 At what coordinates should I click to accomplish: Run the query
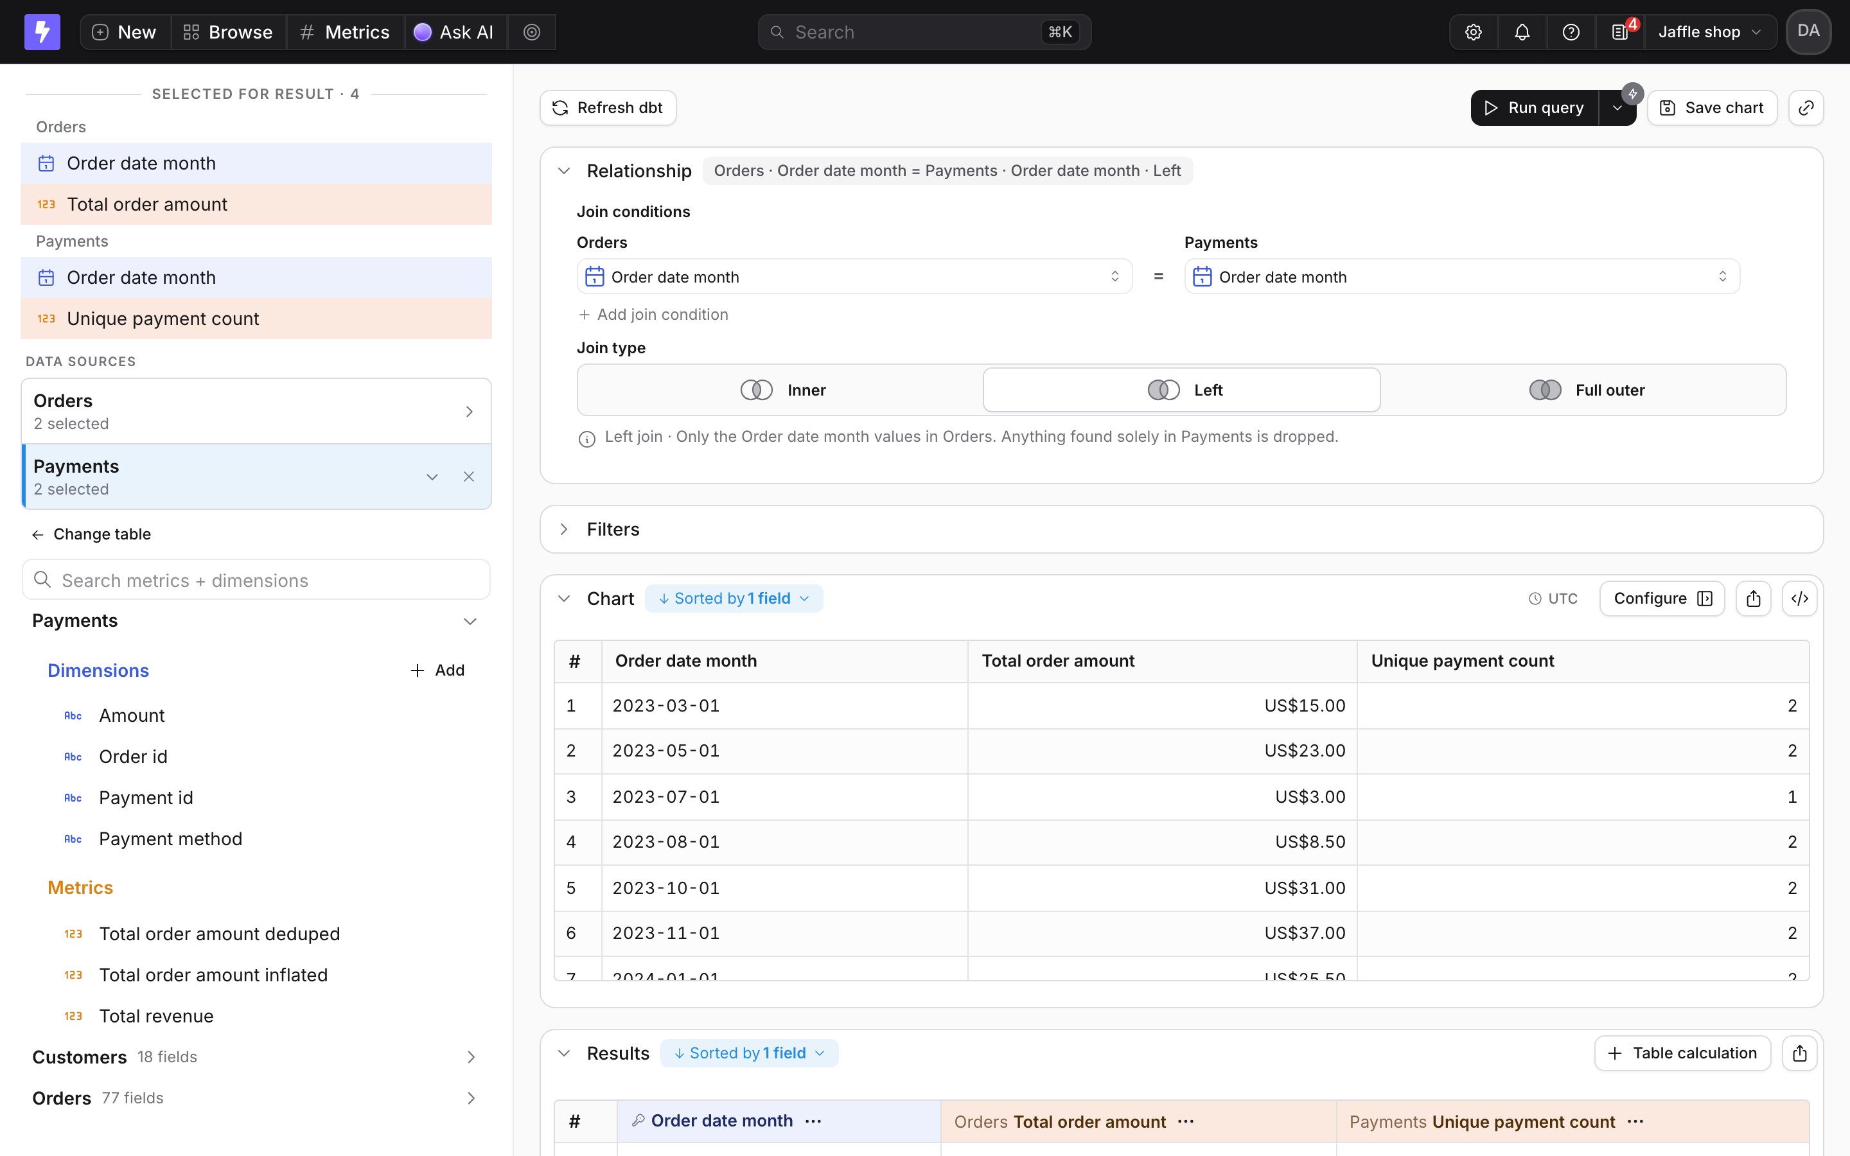1534,108
